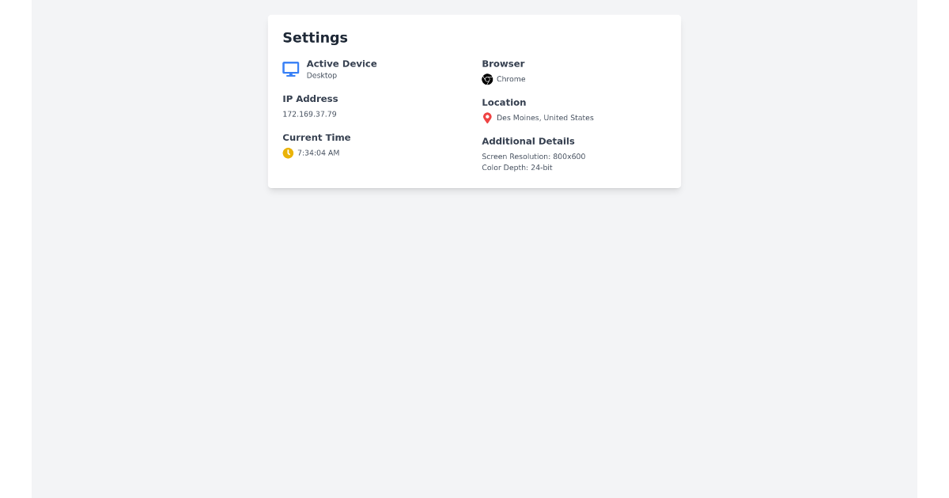The image size is (949, 498).
Task: Select the Browser section heading
Action: point(503,63)
